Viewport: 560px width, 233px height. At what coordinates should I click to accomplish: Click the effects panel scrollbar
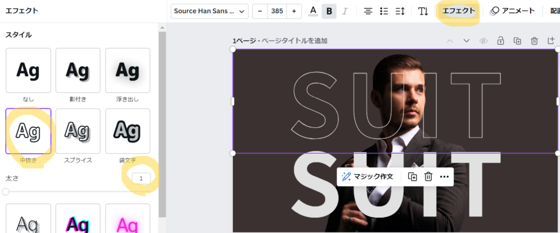point(162,123)
